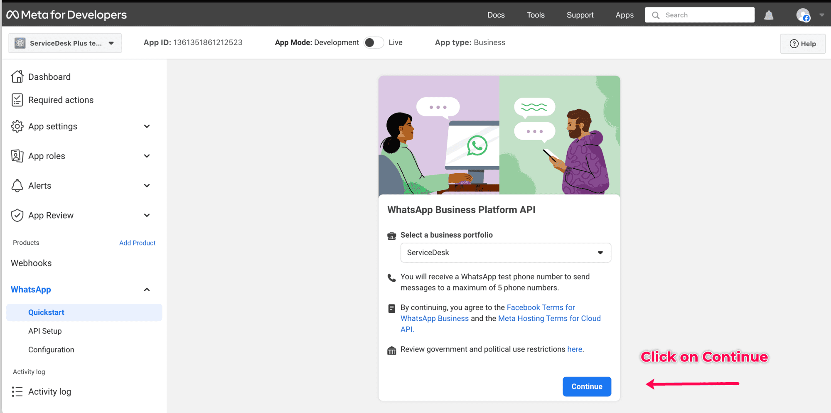Click the Activity log list icon
The height and width of the screenshot is (413, 831).
coord(17,392)
